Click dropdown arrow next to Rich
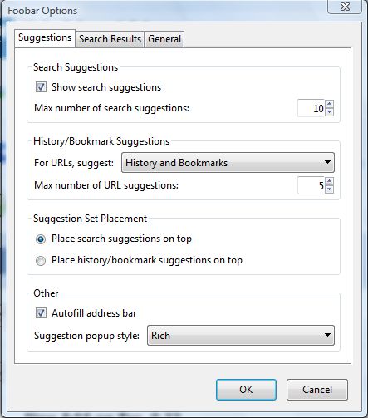 [x=327, y=335]
